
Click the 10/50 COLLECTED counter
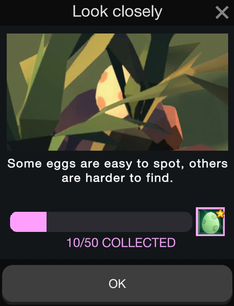point(121,242)
